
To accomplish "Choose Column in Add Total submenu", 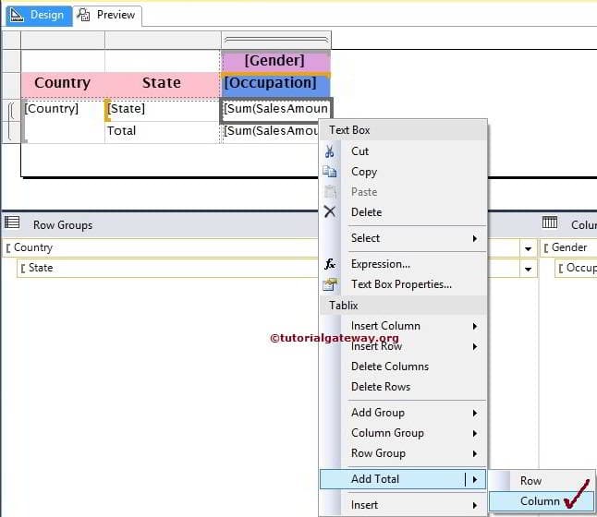I will coord(542,501).
